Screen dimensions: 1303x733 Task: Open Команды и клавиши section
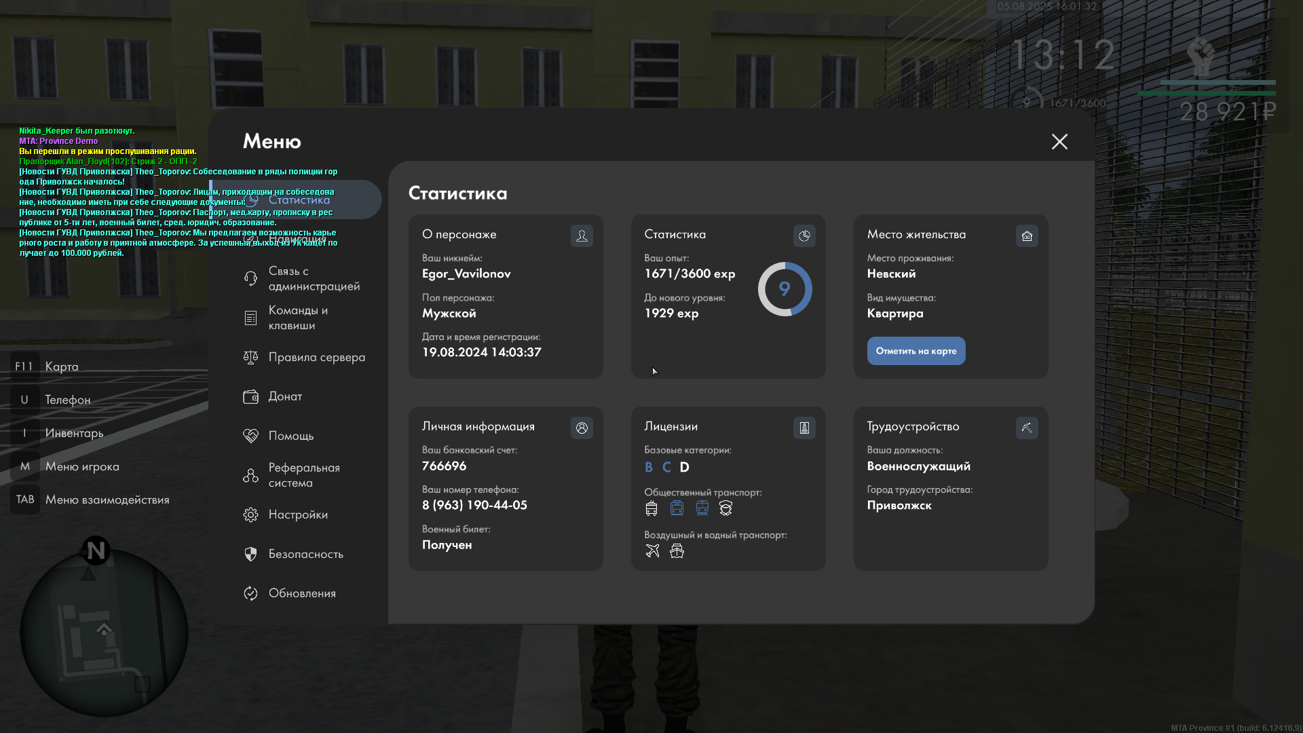(x=297, y=318)
